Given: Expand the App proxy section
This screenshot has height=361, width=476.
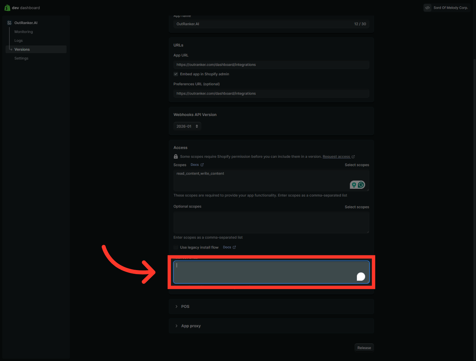Looking at the screenshot, I should pyautogui.click(x=271, y=326).
